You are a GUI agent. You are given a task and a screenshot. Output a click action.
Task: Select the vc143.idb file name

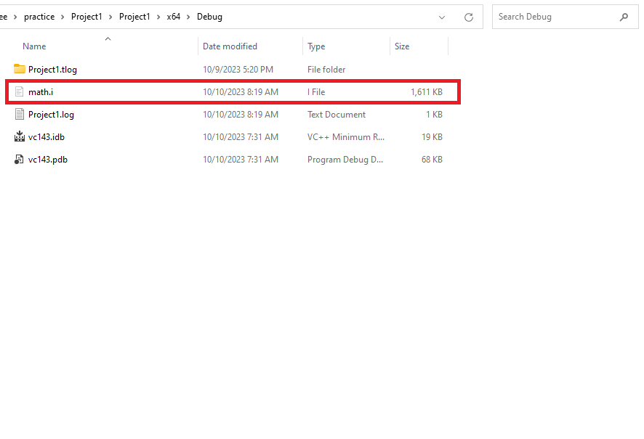click(x=47, y=137)
